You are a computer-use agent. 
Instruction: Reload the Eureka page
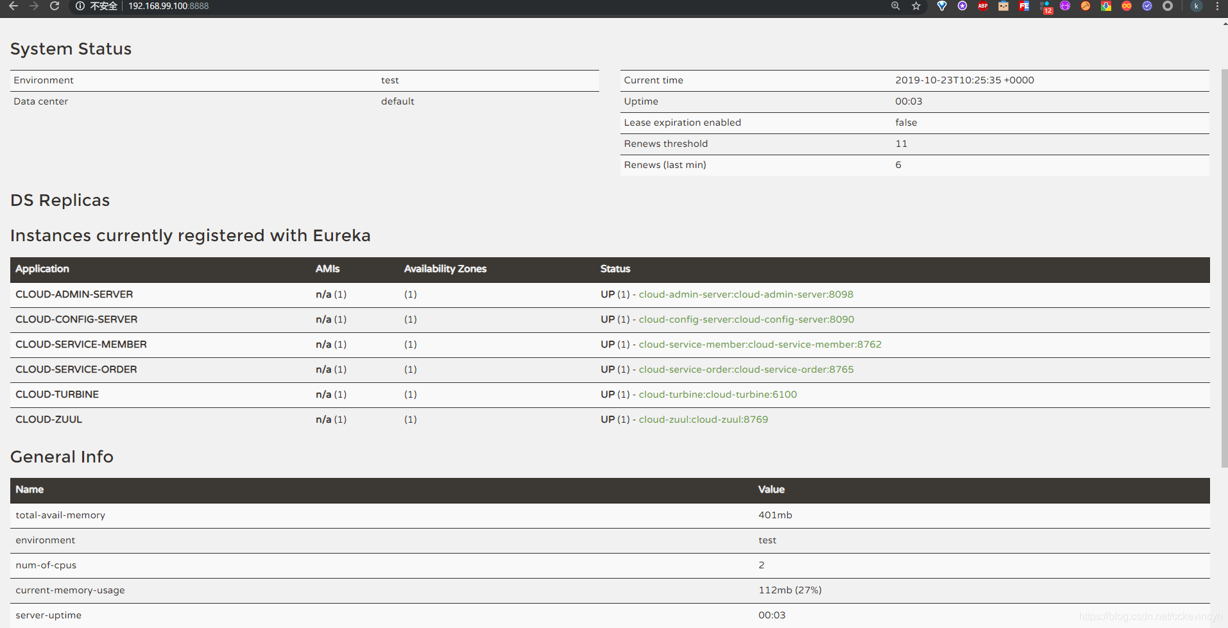pos(55,6)
